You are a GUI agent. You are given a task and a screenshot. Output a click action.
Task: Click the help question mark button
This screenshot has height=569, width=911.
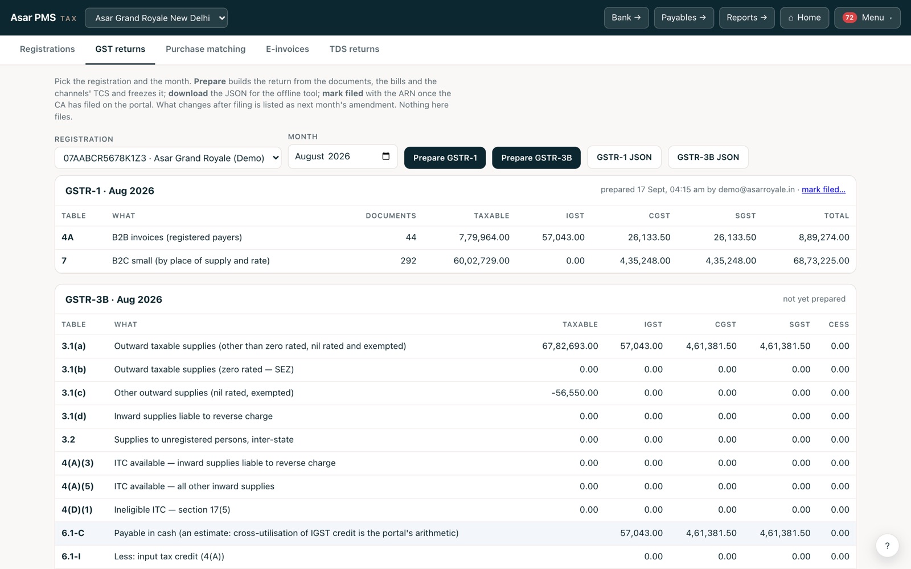[x=887, y=546]
